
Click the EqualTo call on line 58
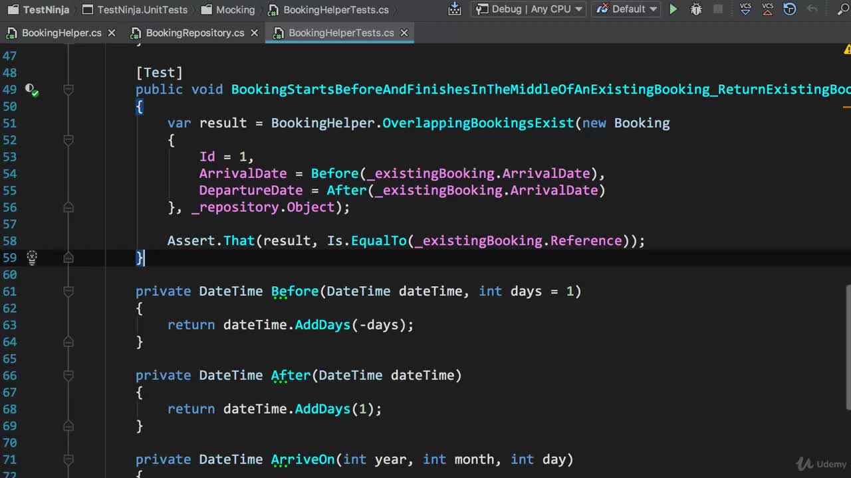pos(378,241)
